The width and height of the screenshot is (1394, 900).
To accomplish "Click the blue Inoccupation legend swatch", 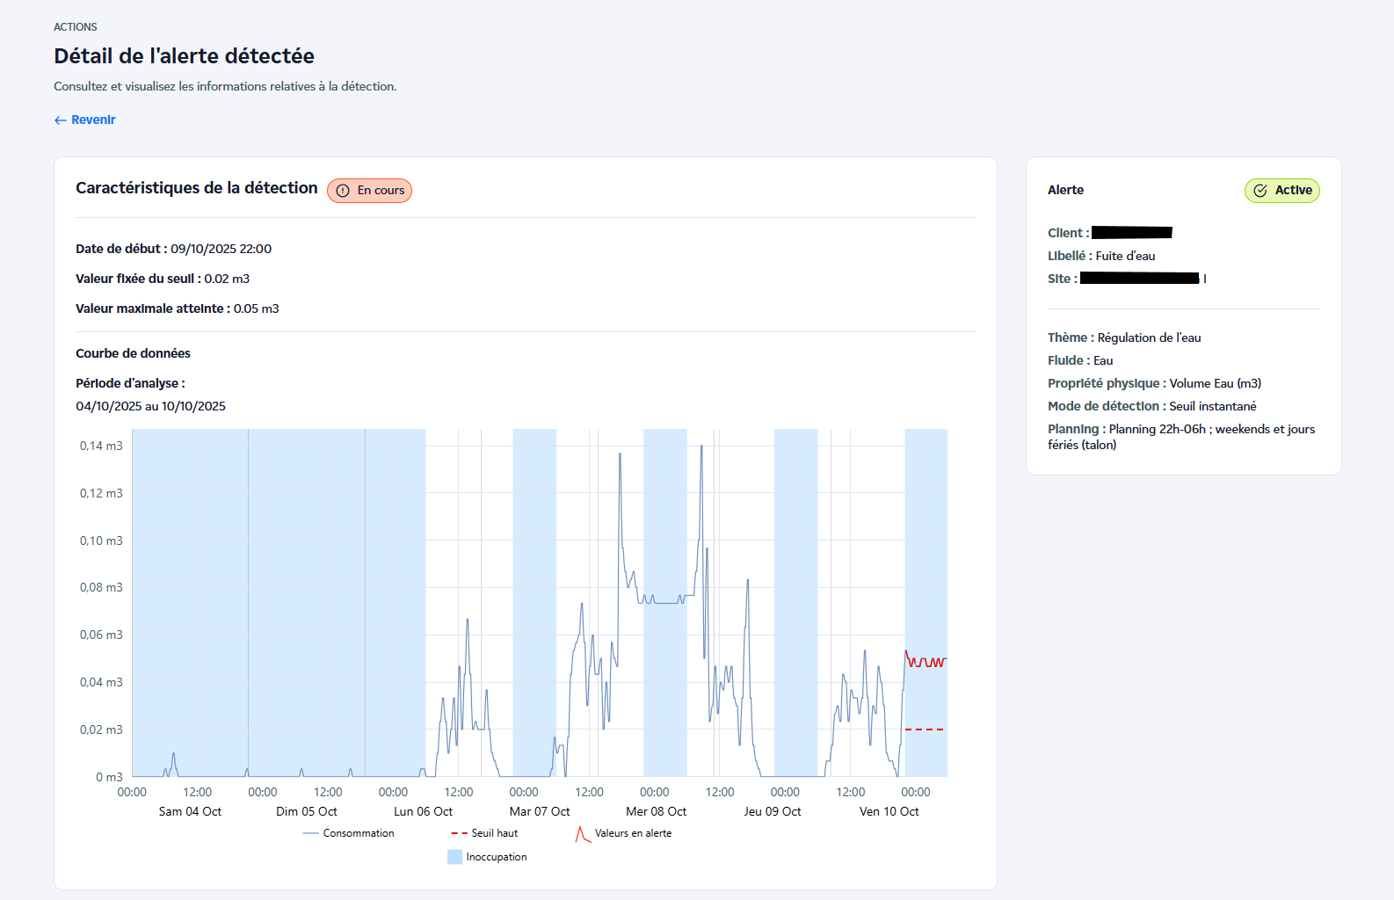I will (454, 857).
